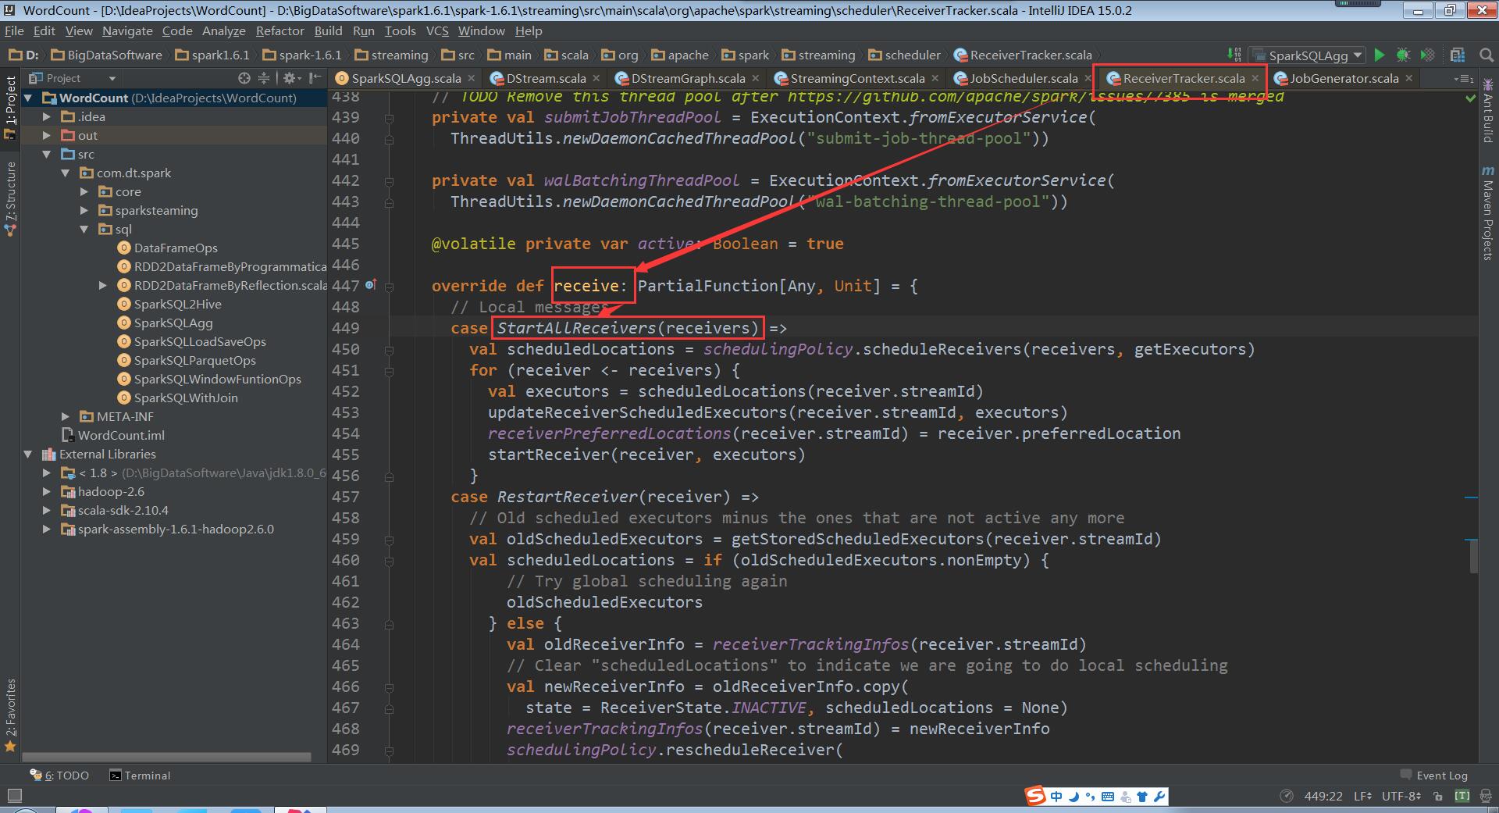Open Maven Projects side panel
The image size is (1499, 813).
pos(1487,212)
